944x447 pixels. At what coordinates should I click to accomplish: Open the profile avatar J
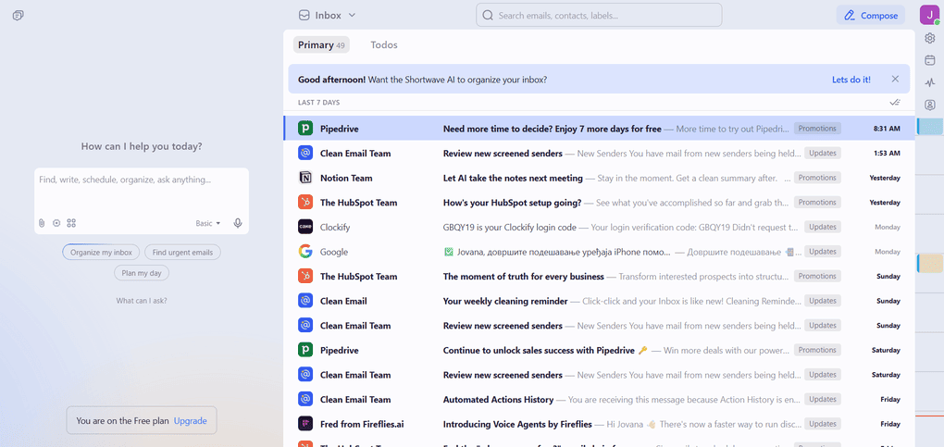click(x=929, y=15)
